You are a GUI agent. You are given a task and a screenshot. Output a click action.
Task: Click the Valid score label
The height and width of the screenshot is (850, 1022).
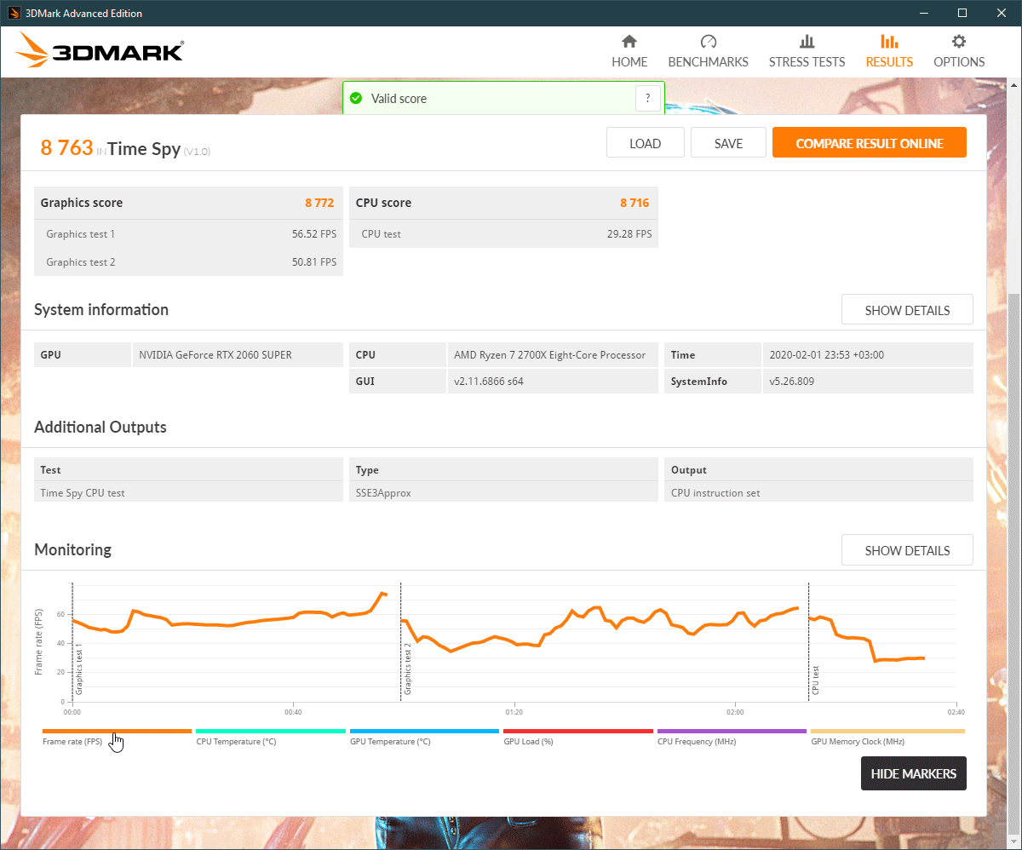tap(399, 99)
